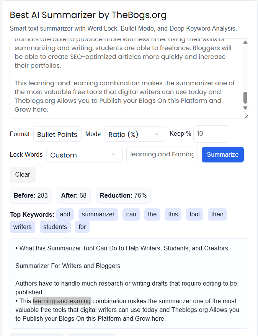Screen dimensions: 258x336
Task: Select the 'summarizer' keyword chip
Action: pyautogui.click(x=98, y=214)
